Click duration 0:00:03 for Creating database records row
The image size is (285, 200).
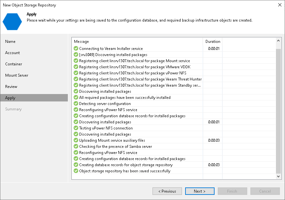click(214, 165)
